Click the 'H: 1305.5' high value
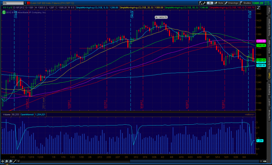Viewport: 272px width, 165px height. (40, 8)
